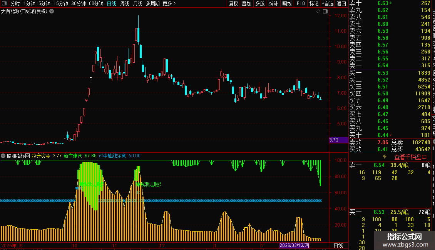Click the 复权 button

(233, 3)
